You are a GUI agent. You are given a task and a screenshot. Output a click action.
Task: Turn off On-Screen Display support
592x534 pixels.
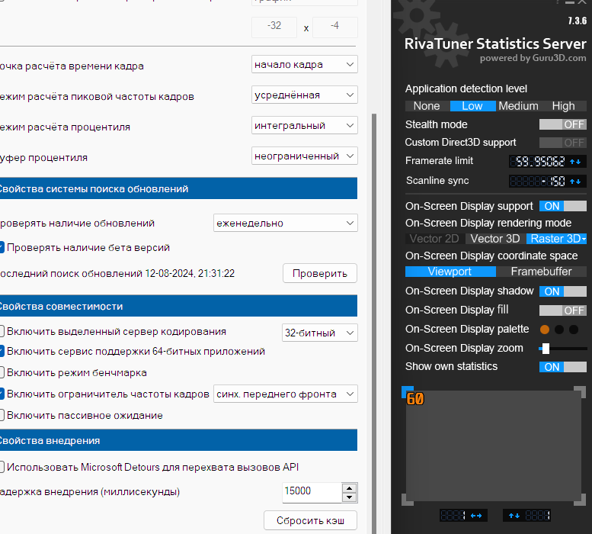tap(563, 206)
